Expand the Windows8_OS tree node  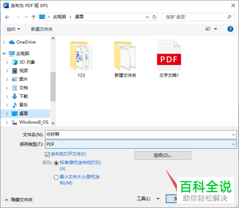click(x=7, y=122)
